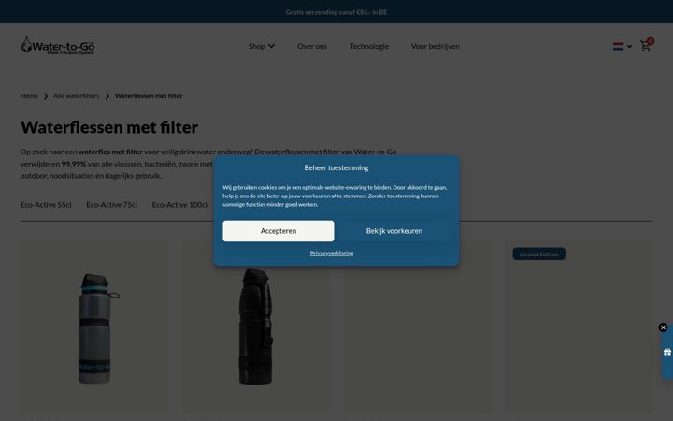Click the free shipping announcement text

click(336, 12)
